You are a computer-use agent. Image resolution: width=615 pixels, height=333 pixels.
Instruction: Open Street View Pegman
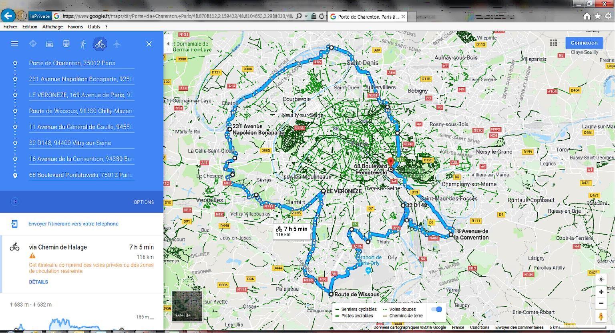pyautogui.click(x=601, y=316)
